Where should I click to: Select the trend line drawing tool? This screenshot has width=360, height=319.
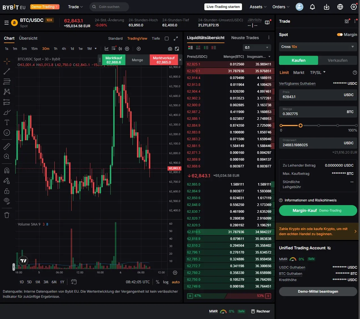pyautogui.click(x=7, y=71)
